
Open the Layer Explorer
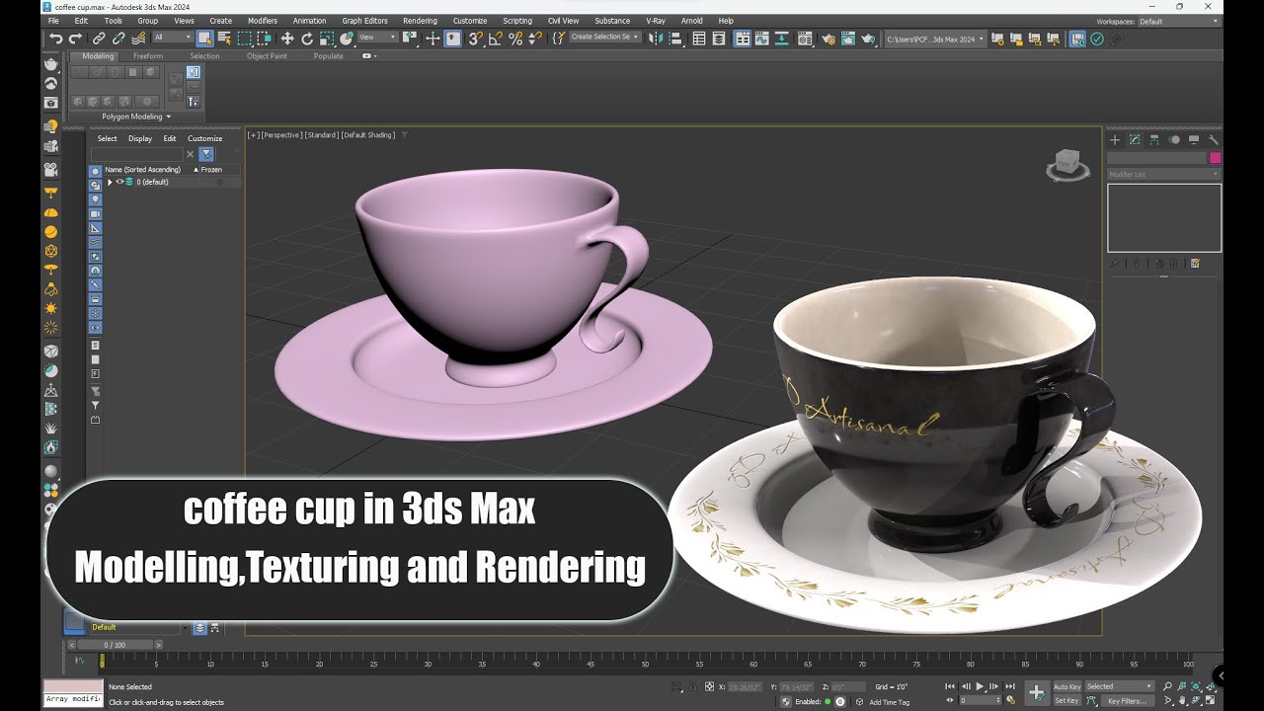click(x=719, y=39)
